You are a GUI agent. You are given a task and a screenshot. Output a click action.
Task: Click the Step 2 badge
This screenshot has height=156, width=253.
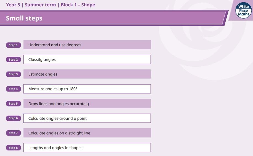13,60
